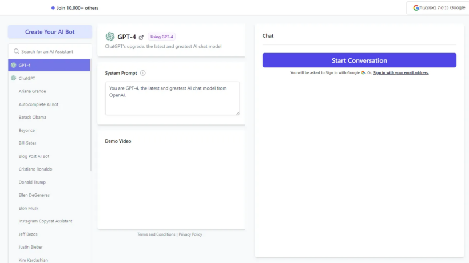Select Elon Musk in the assistant list

[x=49, y=208]
